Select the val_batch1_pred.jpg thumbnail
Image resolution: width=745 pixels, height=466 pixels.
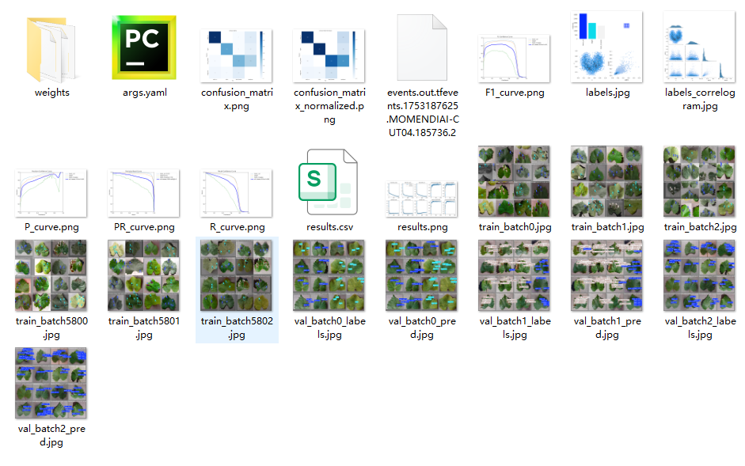pos(606,275)
